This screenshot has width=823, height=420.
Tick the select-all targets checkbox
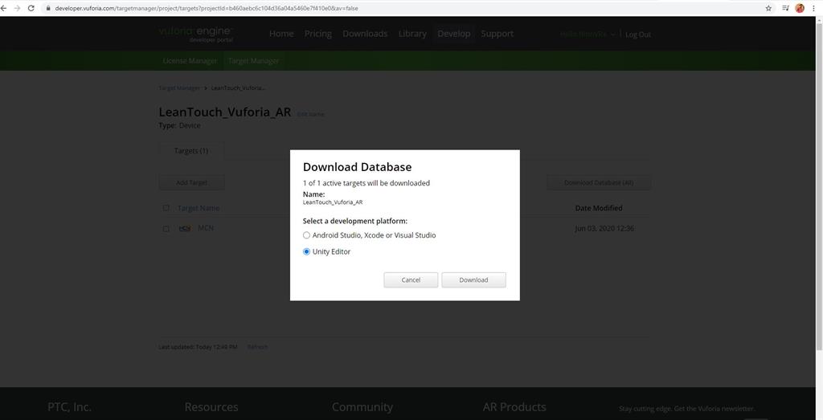[x=166, y=208]
